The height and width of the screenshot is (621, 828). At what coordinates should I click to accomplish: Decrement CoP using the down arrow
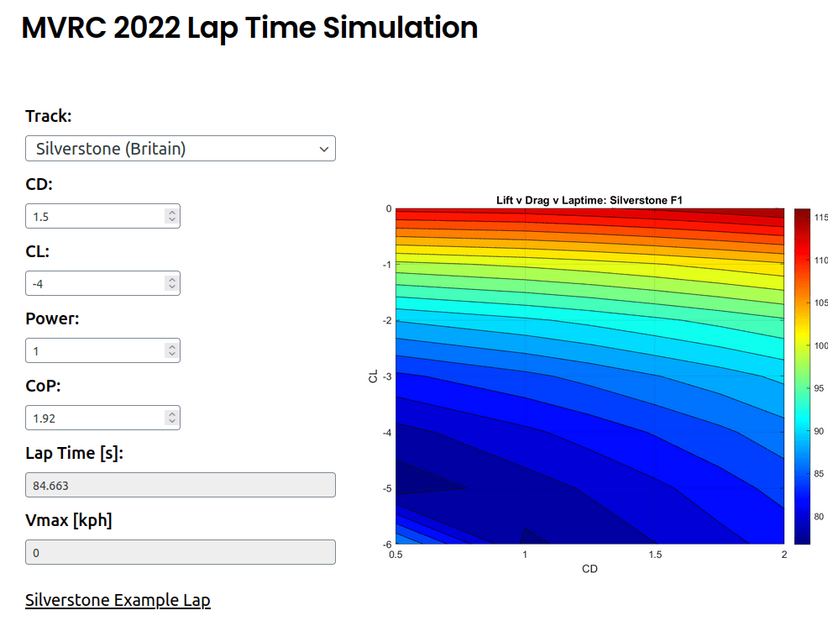pos(171,423)
